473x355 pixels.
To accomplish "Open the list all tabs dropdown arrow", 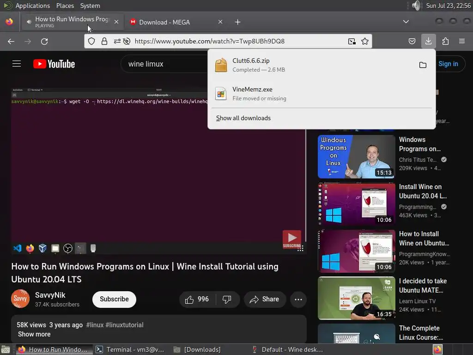I will (x=406, y=22).
